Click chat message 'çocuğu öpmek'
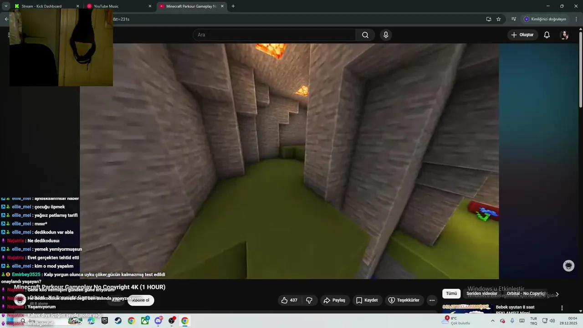 click(x=50, y=207)
